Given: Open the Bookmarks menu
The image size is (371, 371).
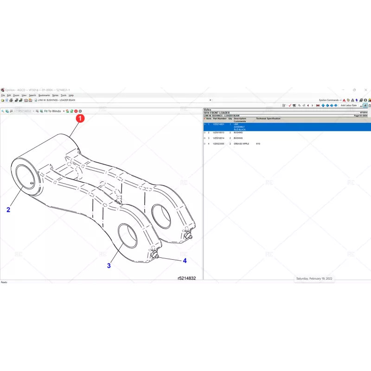Looking at the screenshot, I should point(44,95).
